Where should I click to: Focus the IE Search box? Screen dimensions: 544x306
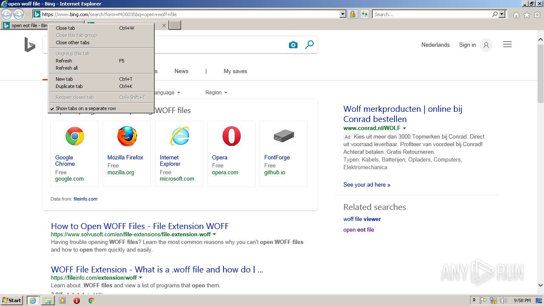point(431,14)
